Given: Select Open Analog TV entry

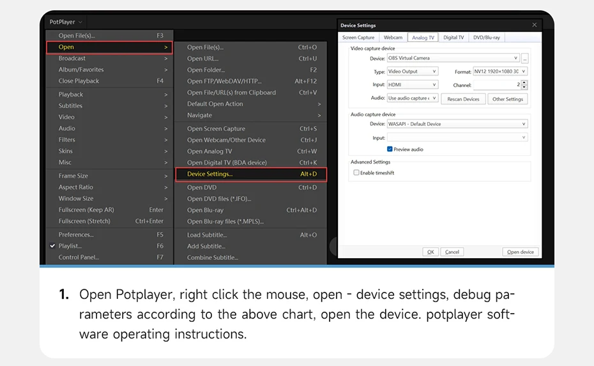Looking at the screenshot, I should pos(251,151).
